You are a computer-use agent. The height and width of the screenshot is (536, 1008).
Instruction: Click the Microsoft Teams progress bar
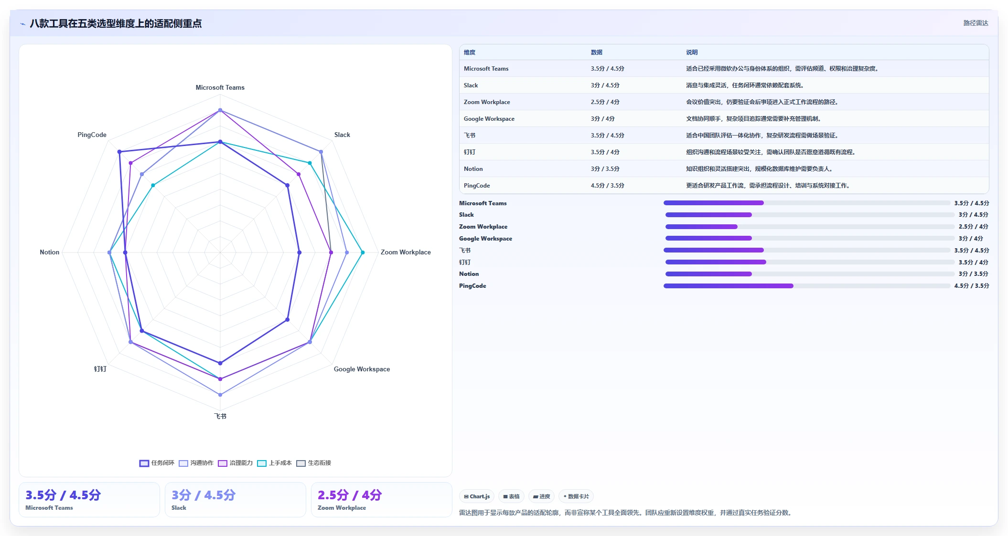point(807,203)
